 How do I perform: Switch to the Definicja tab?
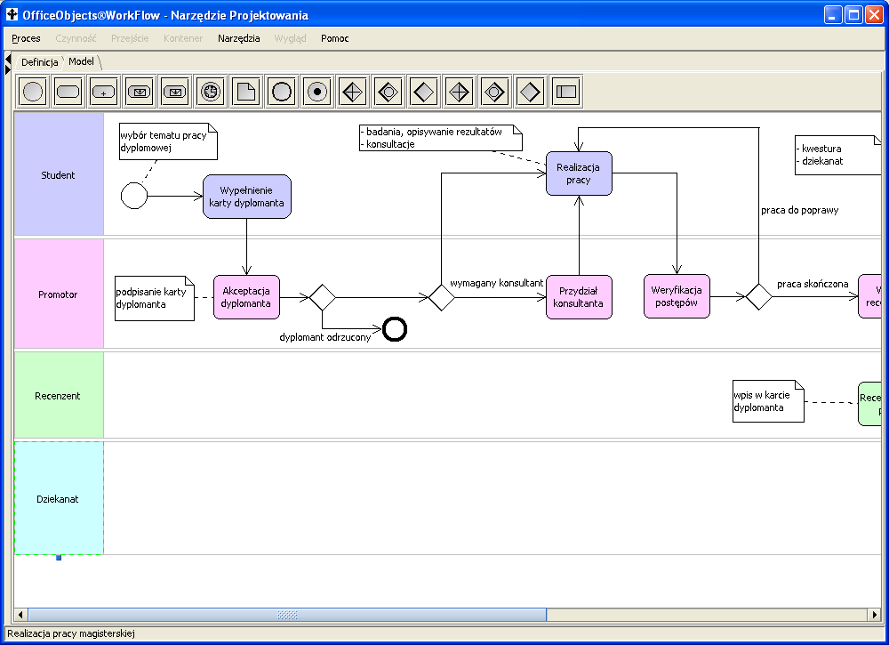click(39, 62)
